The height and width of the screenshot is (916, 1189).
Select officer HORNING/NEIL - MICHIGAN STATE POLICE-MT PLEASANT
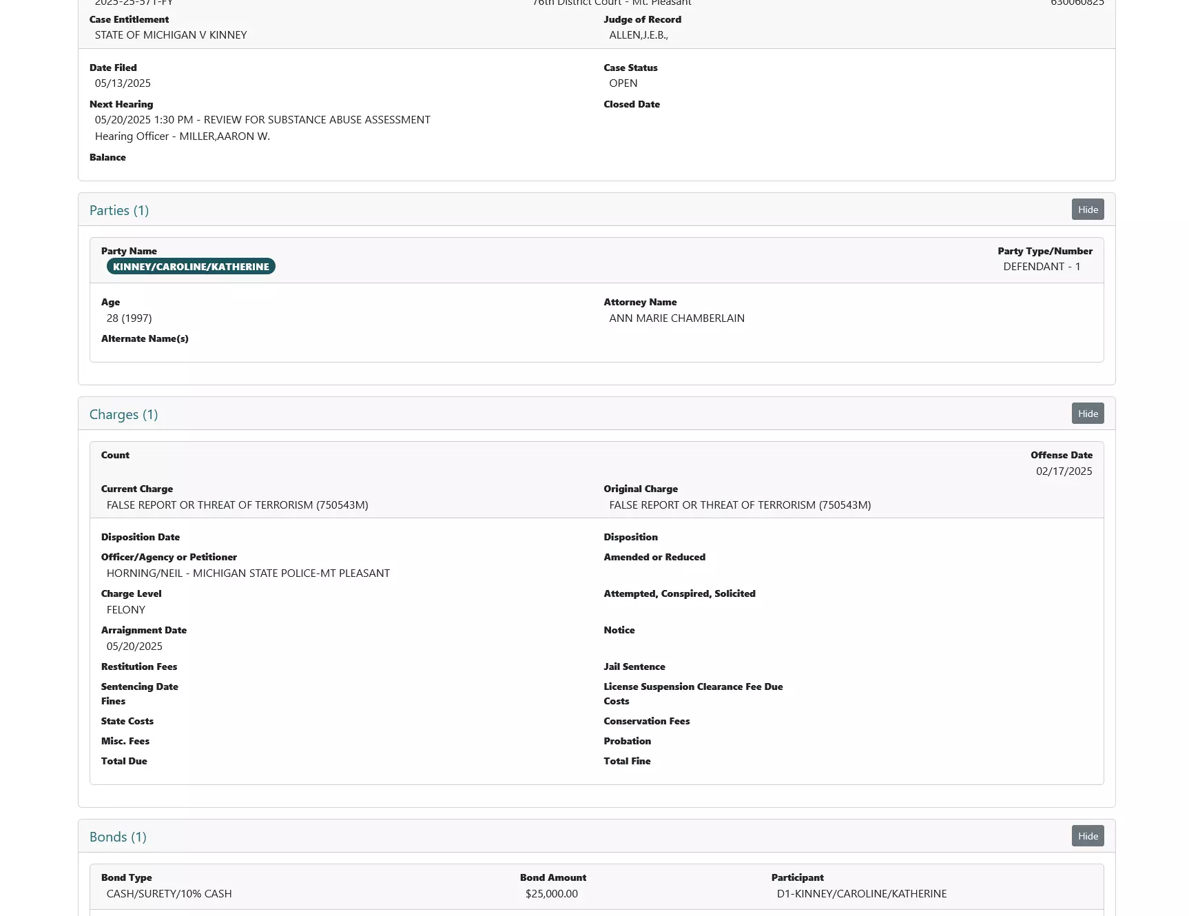[248, 573]
